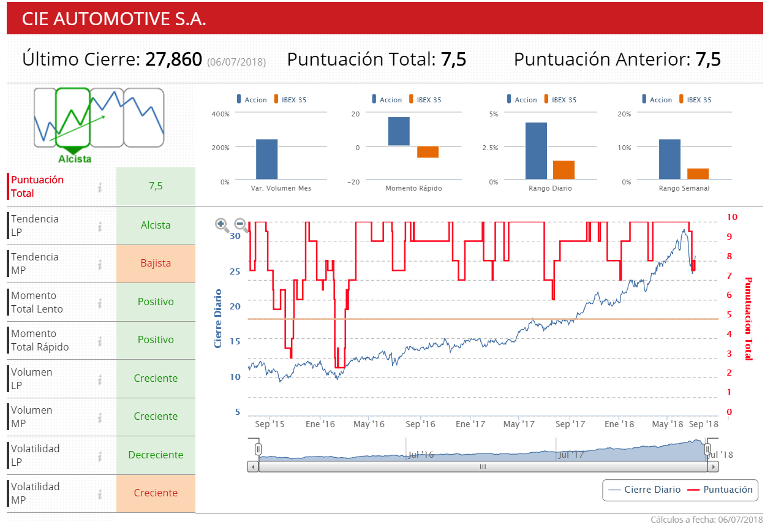
Task: Click the Bajista value of Tendencia MP
Action: [x=156, y=263]
